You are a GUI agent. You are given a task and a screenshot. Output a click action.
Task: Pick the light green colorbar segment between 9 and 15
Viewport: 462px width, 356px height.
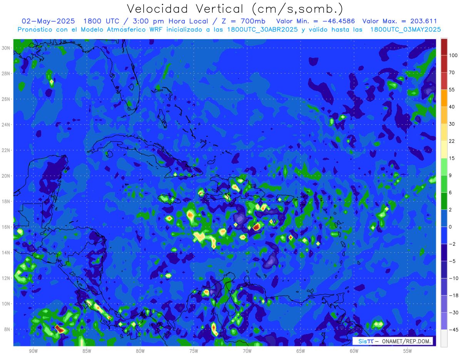coord(444,167)
